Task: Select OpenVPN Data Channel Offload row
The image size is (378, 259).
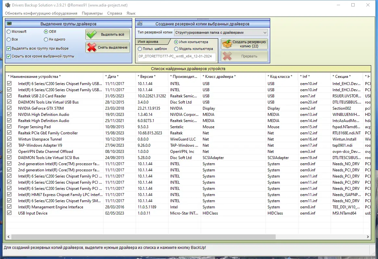Action: 188,152
